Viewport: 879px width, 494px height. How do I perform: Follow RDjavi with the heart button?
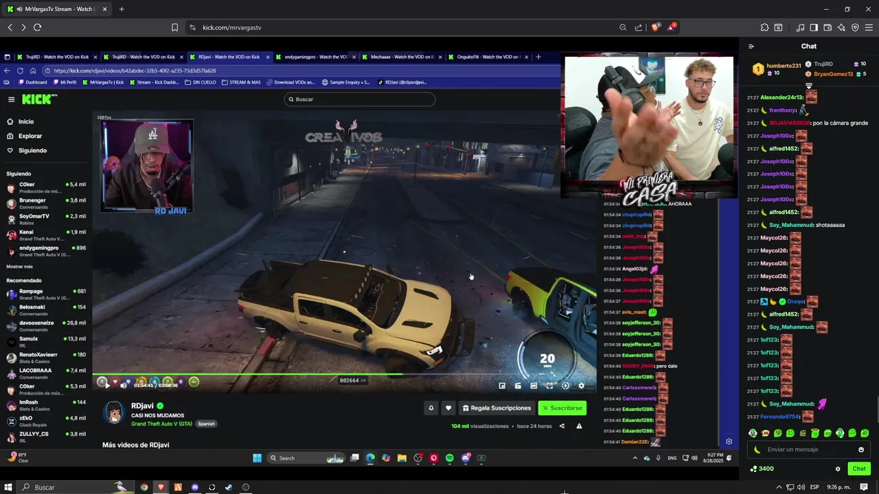click(448, 408)
